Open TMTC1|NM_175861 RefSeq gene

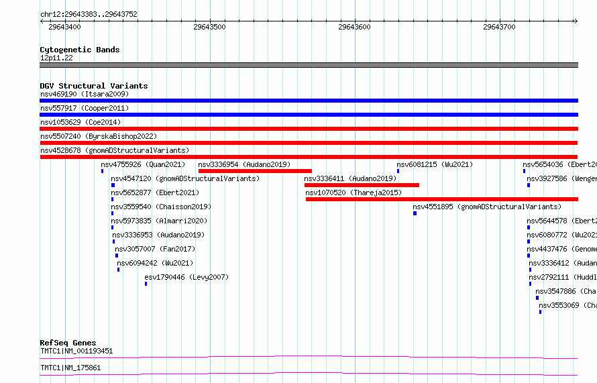[70, 368]
